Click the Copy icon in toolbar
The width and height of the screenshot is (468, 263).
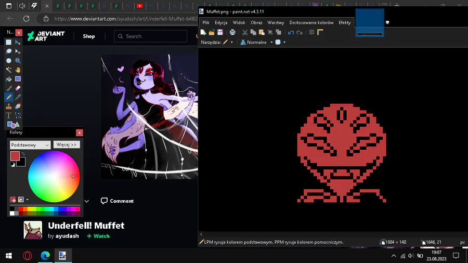click(x=253, y=32)
